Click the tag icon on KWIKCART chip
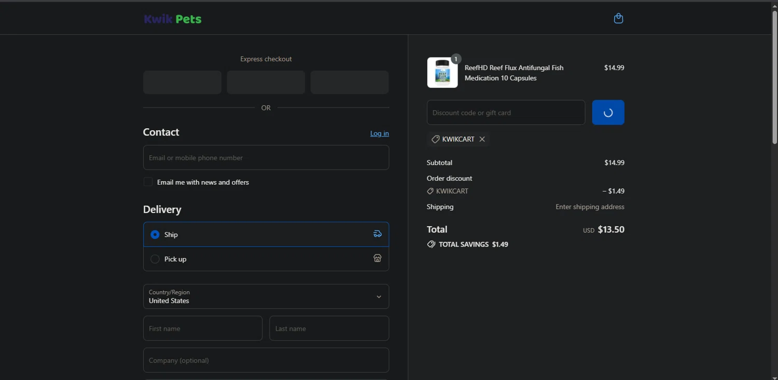The width and height of the screenshot is (778, 380). (x=436, y=139)
